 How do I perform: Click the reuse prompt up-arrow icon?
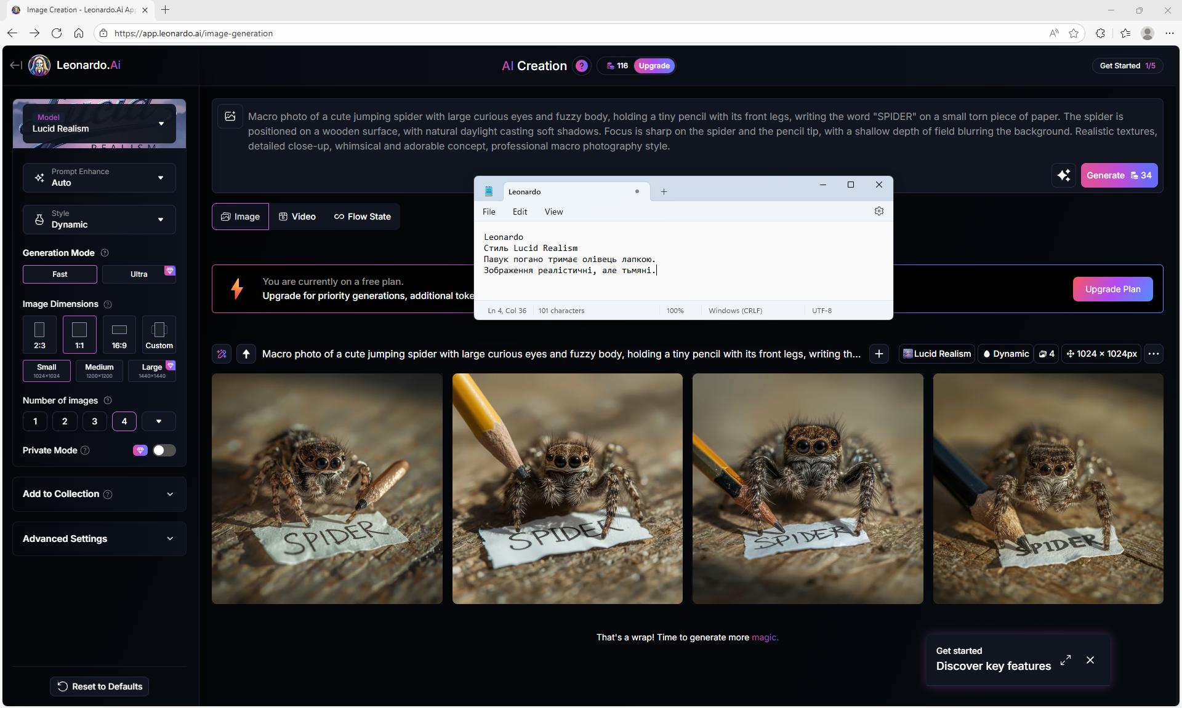click(x=246, y=354)
